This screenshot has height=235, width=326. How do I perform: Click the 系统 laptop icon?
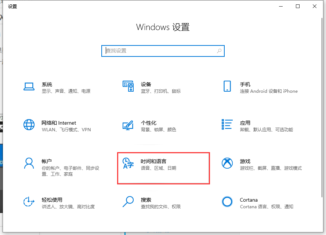coord(29,87)
